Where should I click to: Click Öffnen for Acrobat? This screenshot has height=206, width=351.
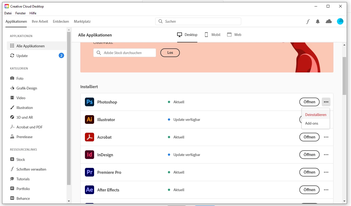click(309, 137)
